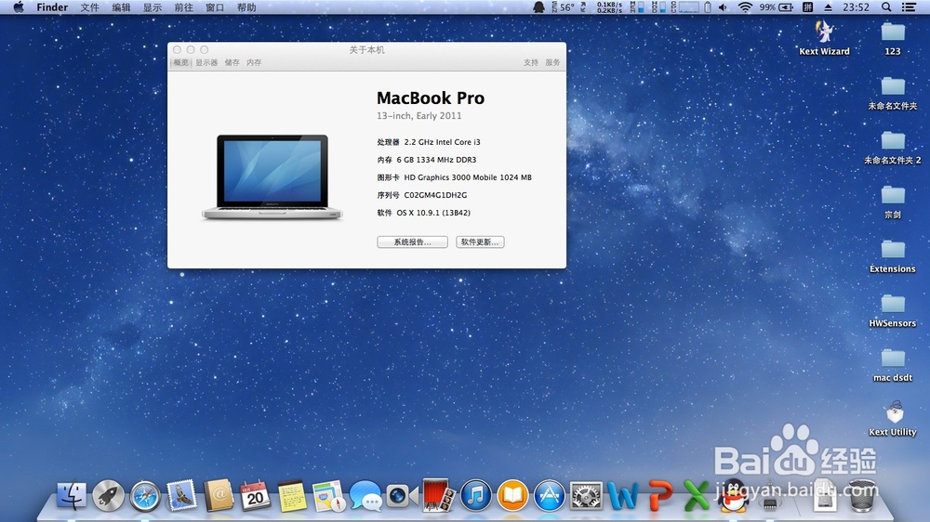Click the 支持 link
This screenshot has height=522, width=930.
531,62
